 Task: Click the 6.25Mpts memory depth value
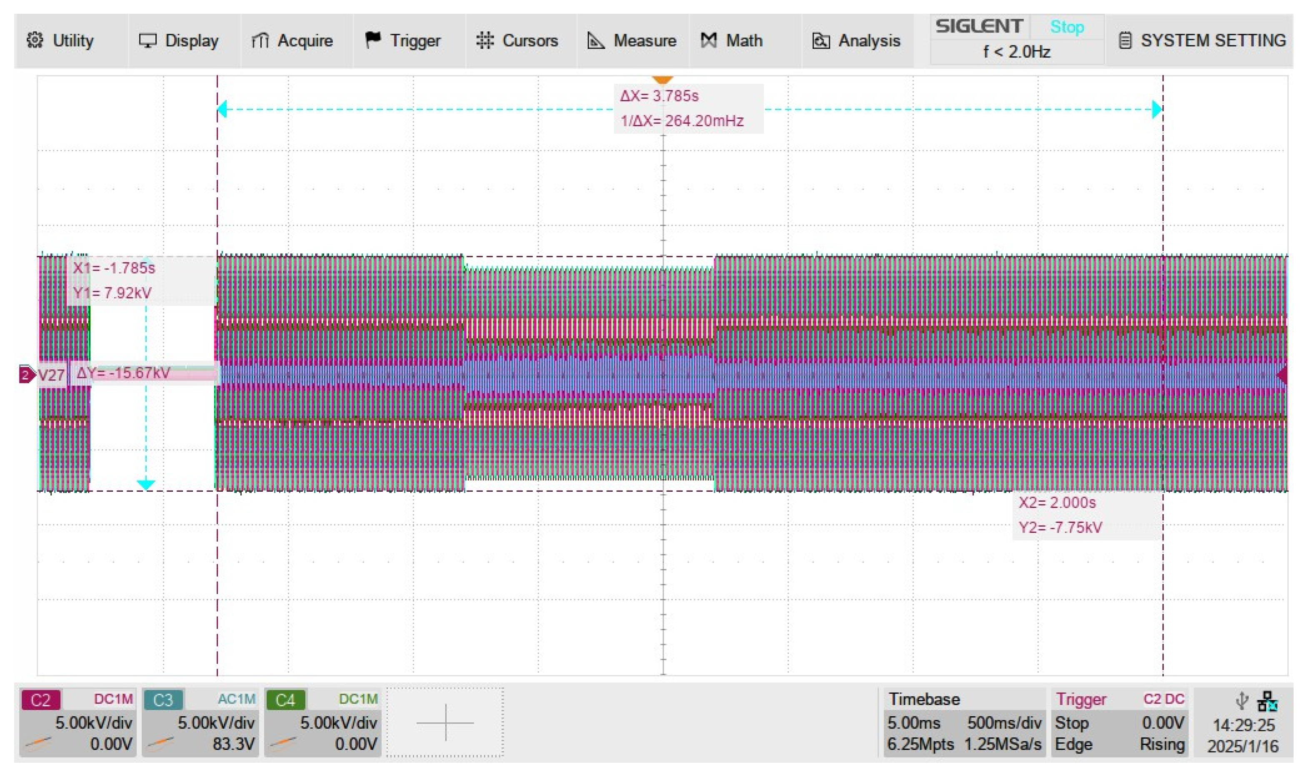(920, 744)
